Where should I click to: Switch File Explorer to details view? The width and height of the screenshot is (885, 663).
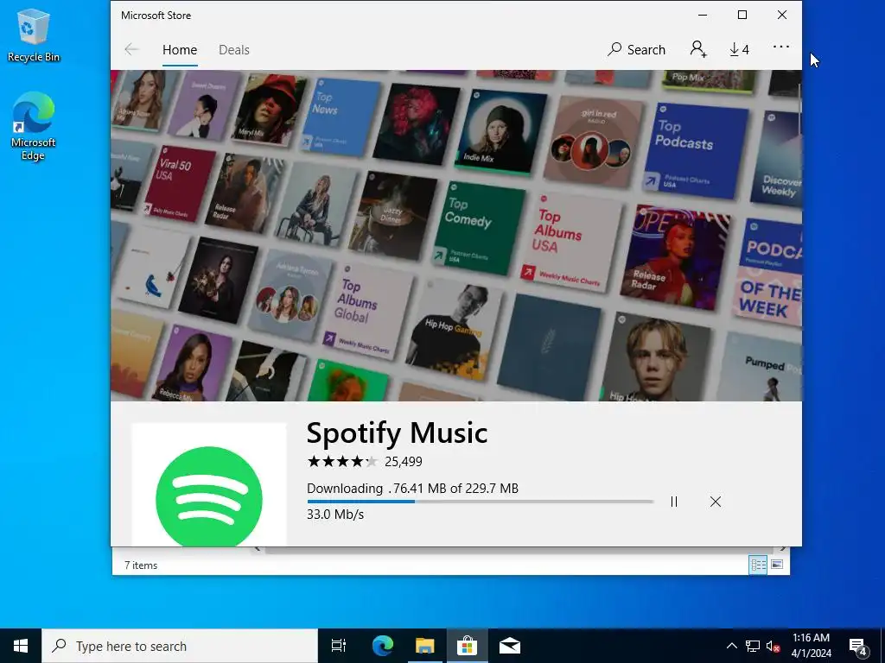pos(758,565)
